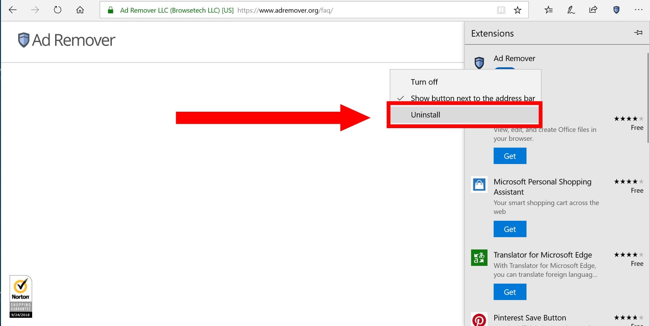650x326 pixels.
Task: Click the address bar URL field
Action: click(x=314, y=10)
